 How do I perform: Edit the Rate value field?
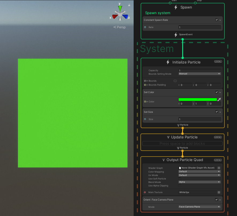(x=200, y=27)
